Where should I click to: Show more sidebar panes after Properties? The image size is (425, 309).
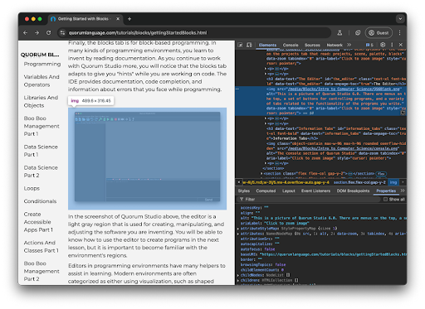403,191
